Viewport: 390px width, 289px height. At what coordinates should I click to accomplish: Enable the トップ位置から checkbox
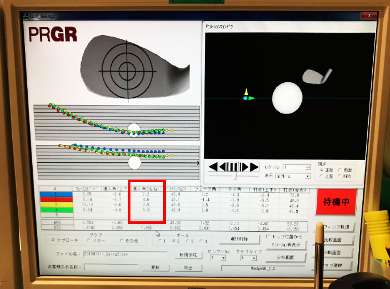[268, 237]
